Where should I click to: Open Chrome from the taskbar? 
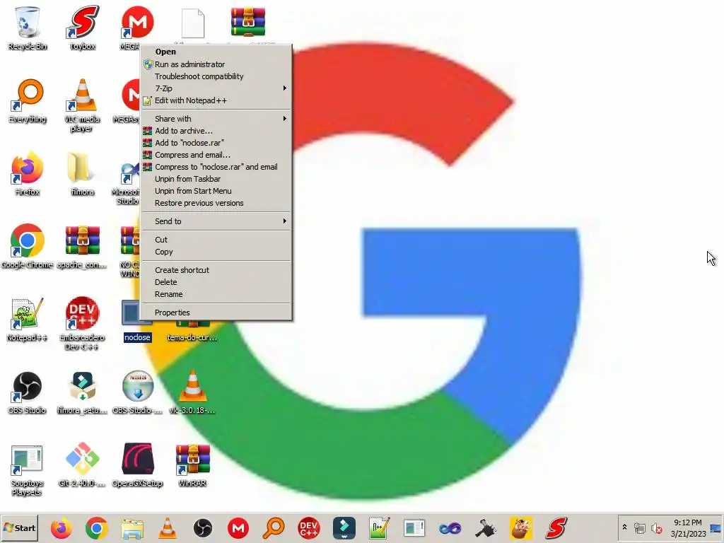point(96,527)
